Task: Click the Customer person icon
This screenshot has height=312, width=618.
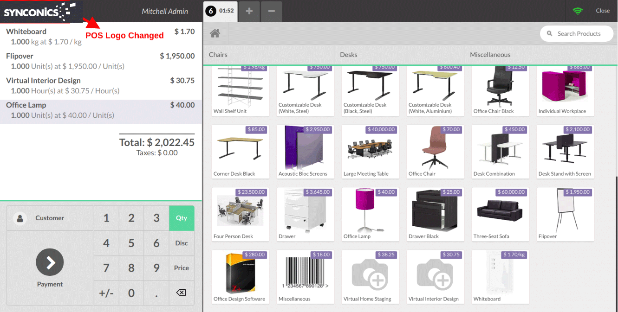Action: (20, 218)
